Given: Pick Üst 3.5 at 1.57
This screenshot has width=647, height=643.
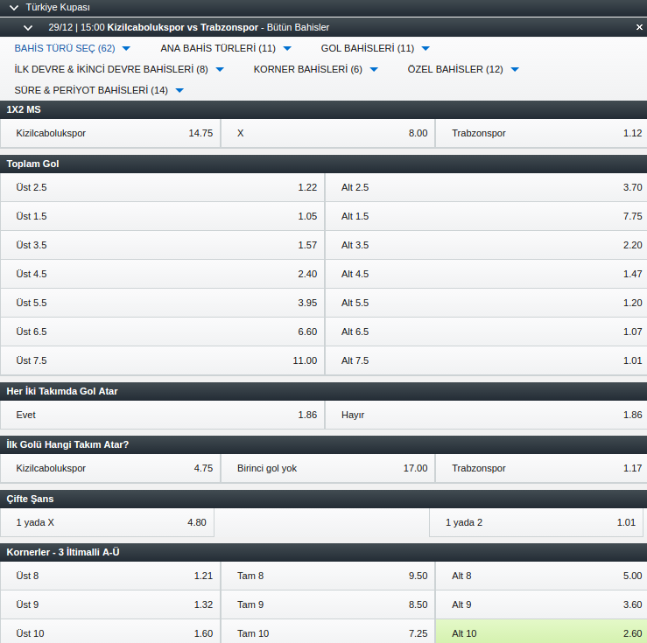Looking at the screenshot, I should click(162, 245).
